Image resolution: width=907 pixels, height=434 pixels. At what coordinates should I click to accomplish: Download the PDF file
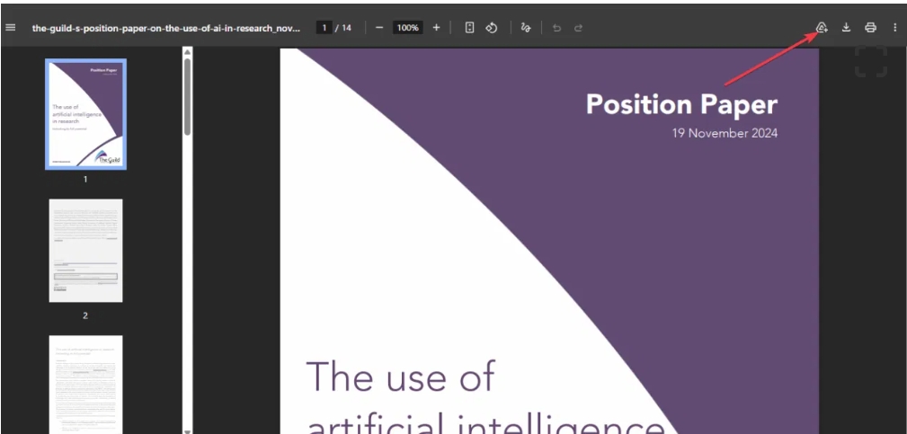846,28
